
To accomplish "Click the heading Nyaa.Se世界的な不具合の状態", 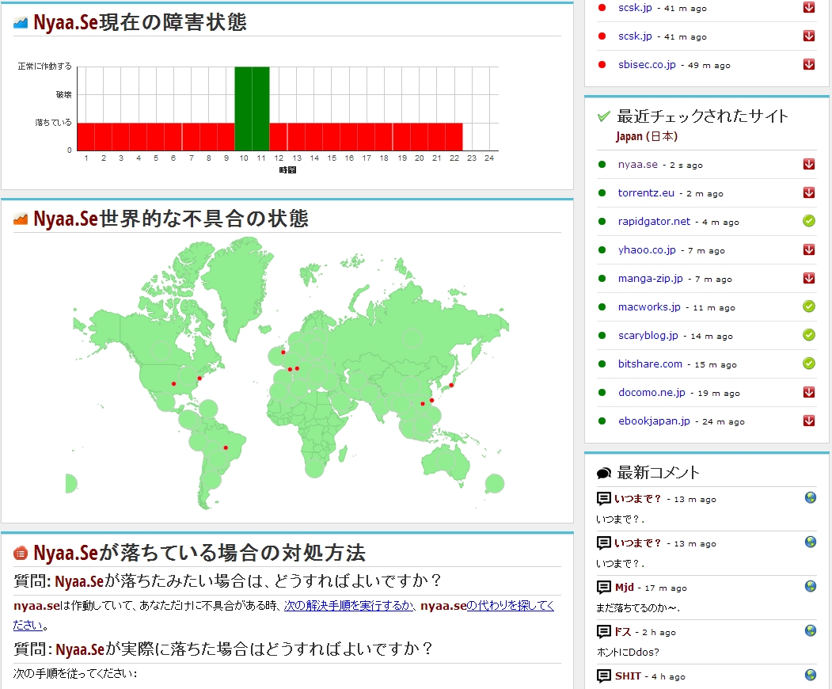I will pos(171,219).
